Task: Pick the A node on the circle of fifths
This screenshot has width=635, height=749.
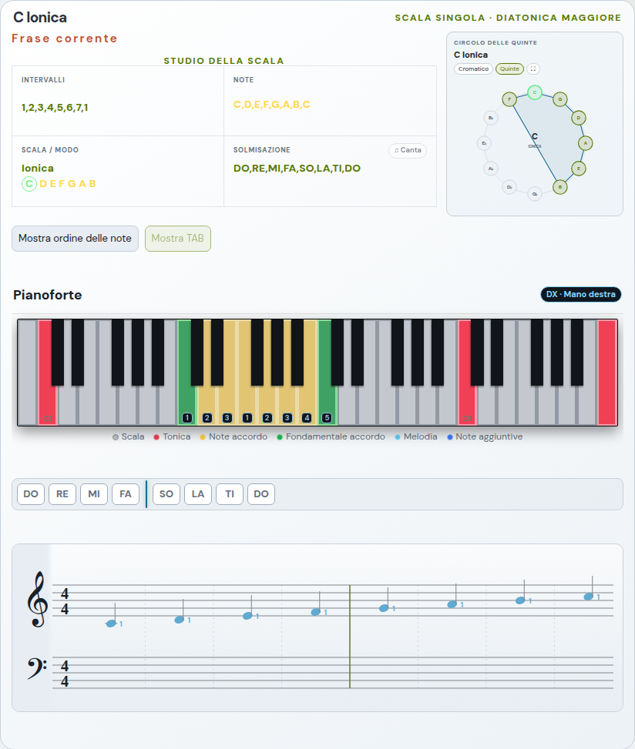Action: (585, 143)
